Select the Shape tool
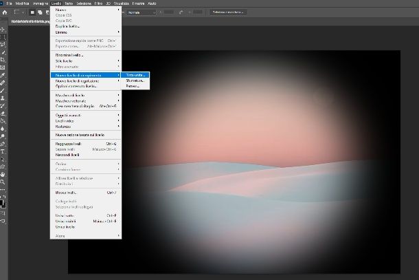Viewport: 419px width, 280px height. pos(3,166)
